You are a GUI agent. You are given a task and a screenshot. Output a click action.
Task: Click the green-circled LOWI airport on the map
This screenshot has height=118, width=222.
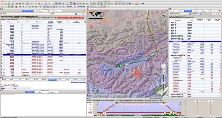120,66
